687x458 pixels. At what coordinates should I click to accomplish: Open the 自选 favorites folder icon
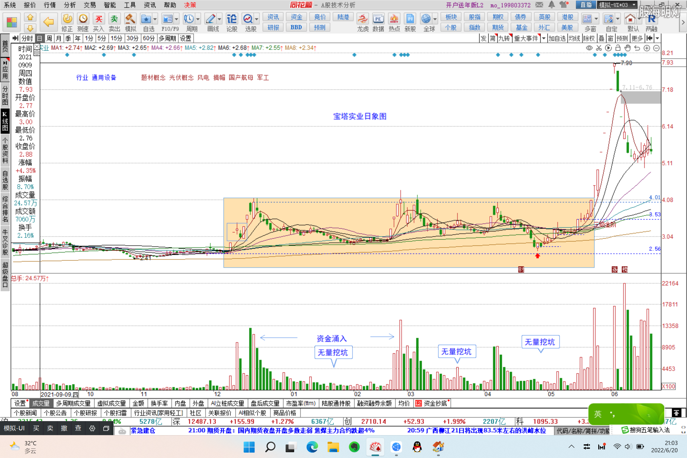click(x=146, y=19)
